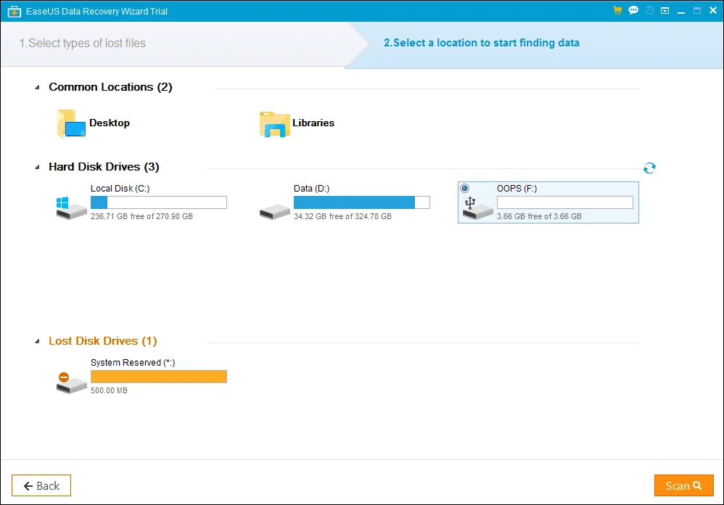Viewport: 724px width, 505px height.
Task: Open the title bar dropdown menu icon
Action: (x=665, y=11)
